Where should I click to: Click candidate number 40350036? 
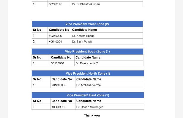click(x=55, y=36)
